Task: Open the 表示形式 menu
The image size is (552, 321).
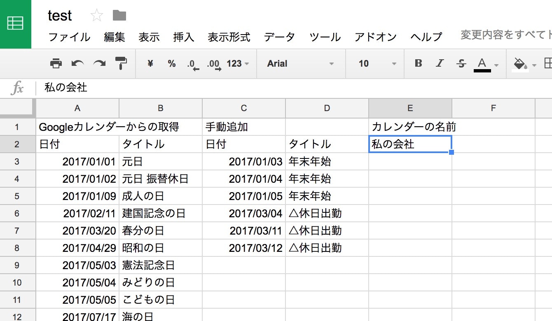Action: click(229, 37)
